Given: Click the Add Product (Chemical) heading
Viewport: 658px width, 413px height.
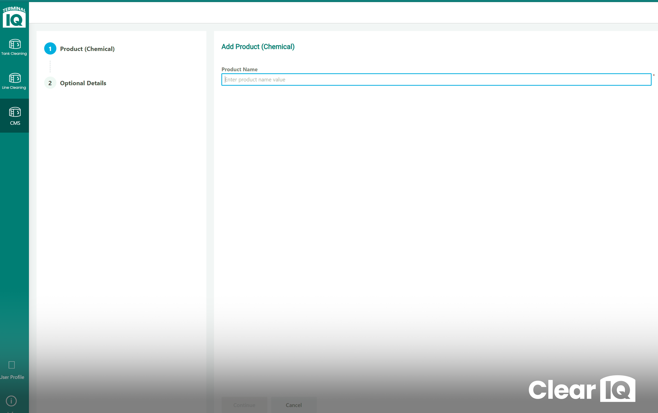Looking at the screenshot, I should click(258, 47).
